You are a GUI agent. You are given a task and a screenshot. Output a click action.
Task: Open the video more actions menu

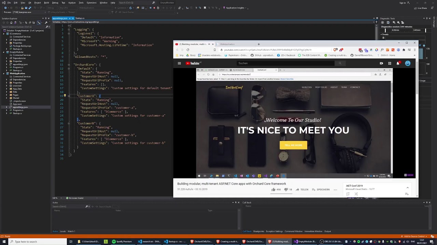[x=335, y=190]
